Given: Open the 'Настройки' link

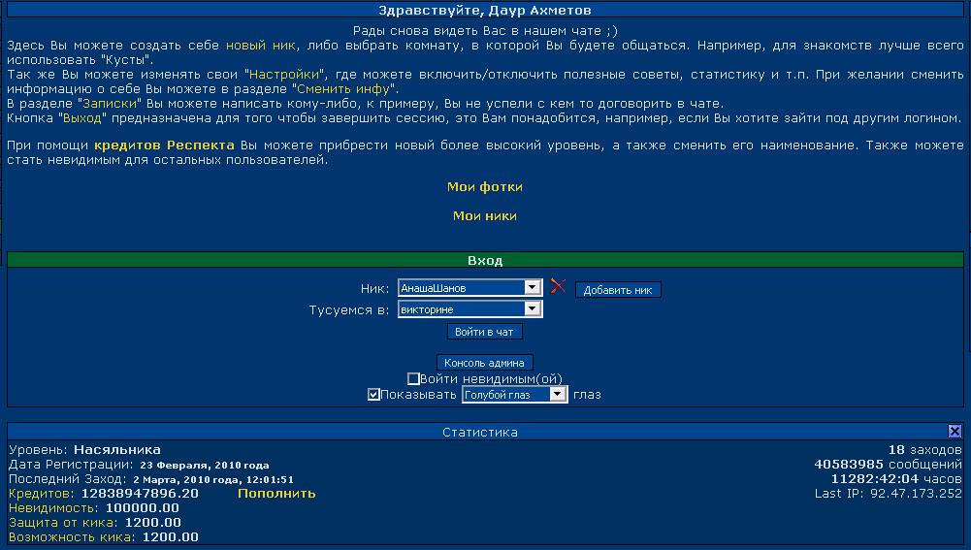Looking at the screenshot, I should tap(284, 75).
